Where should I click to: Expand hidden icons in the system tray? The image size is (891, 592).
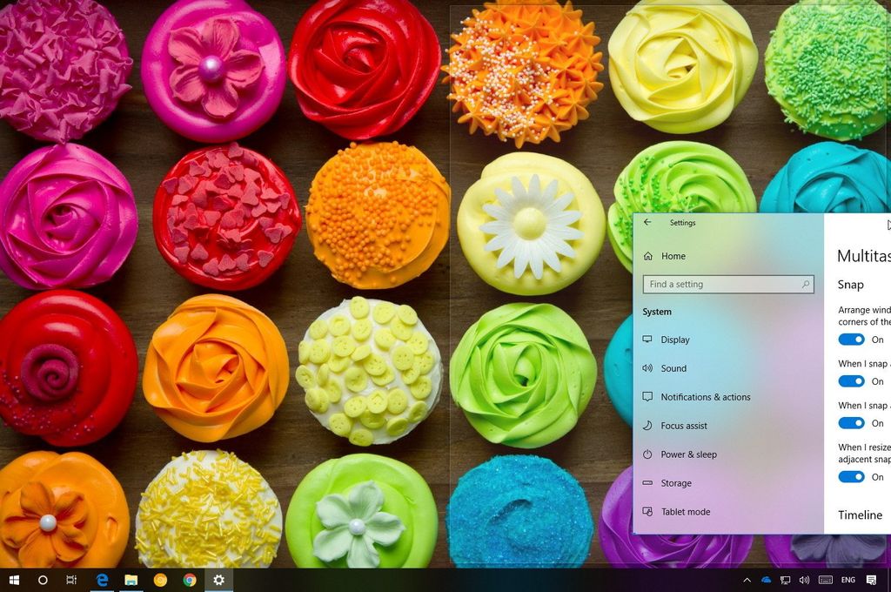(x=746, y=580)
